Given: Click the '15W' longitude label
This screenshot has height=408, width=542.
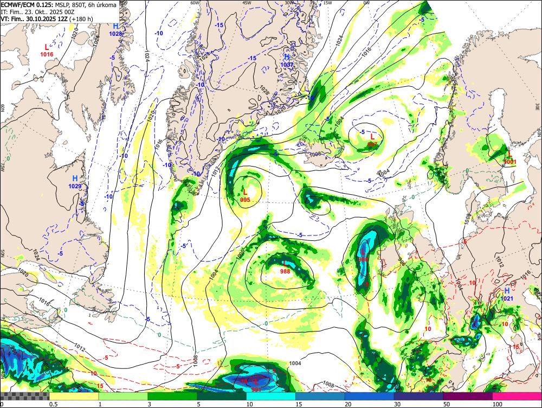Looking at the screenshot, I should pyautogui.click(x=328, y=2).
